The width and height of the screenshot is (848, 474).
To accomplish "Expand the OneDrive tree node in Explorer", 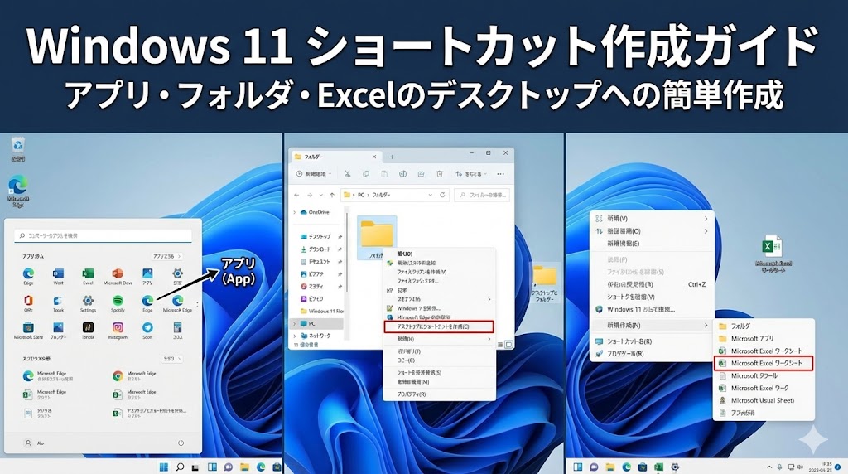I will pos(294,212).
